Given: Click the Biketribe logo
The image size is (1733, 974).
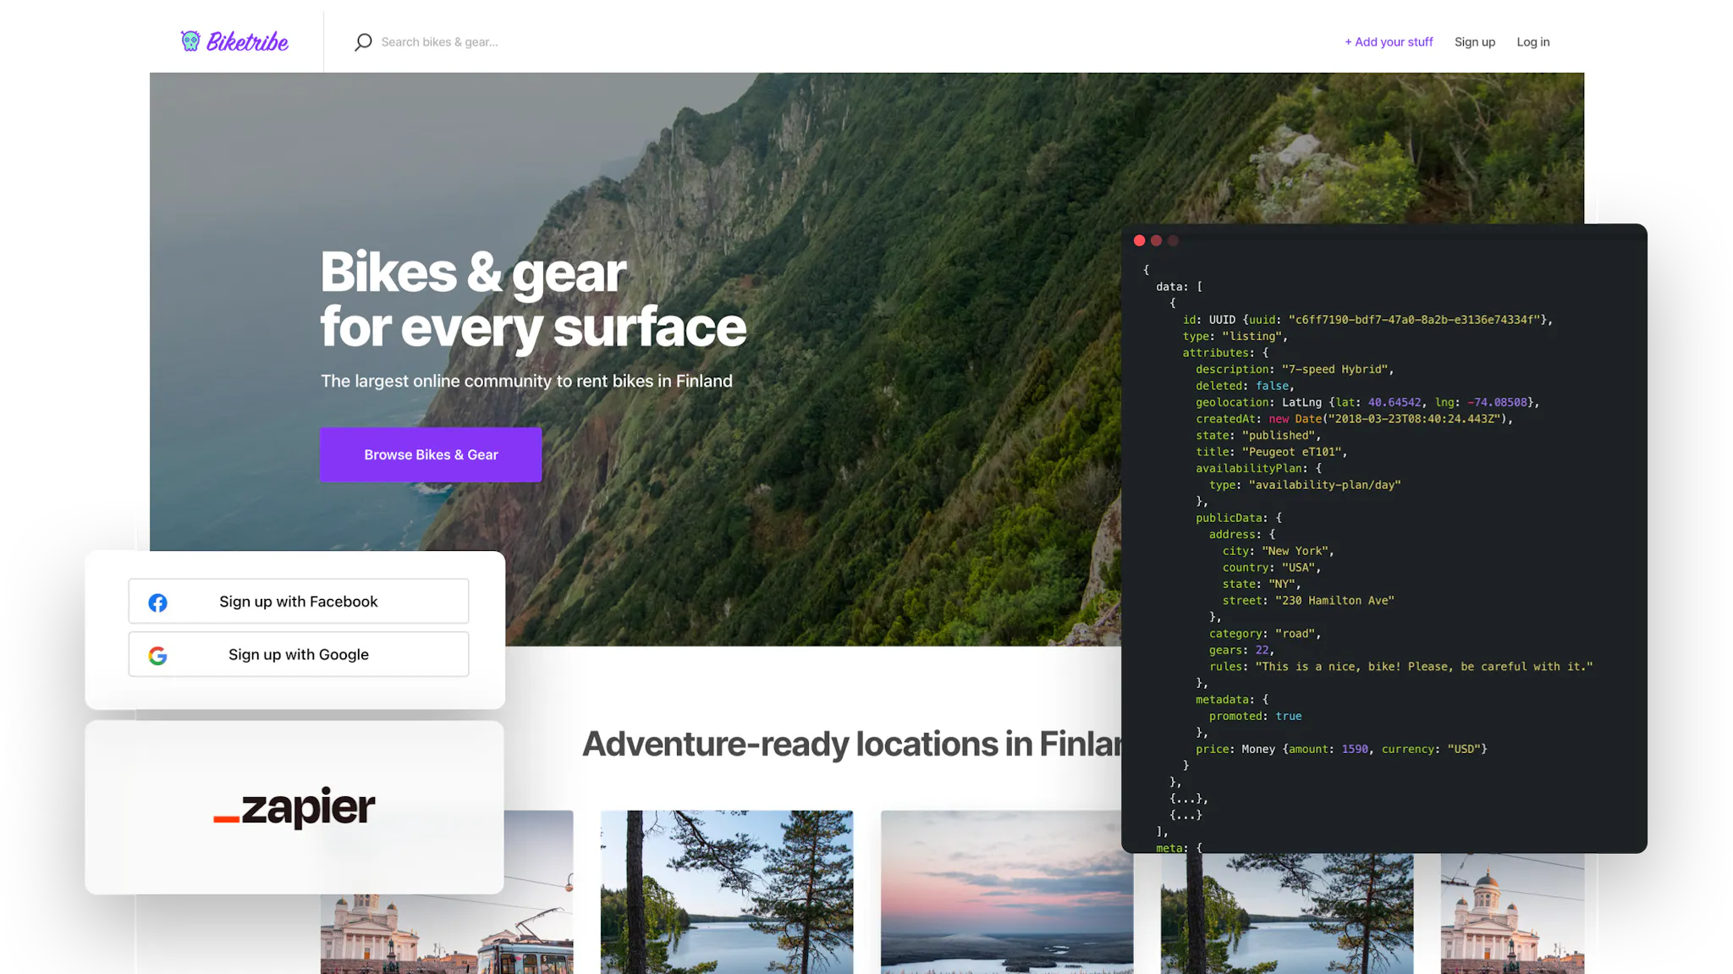Looking at the screenshot, I should pos(234,41).
